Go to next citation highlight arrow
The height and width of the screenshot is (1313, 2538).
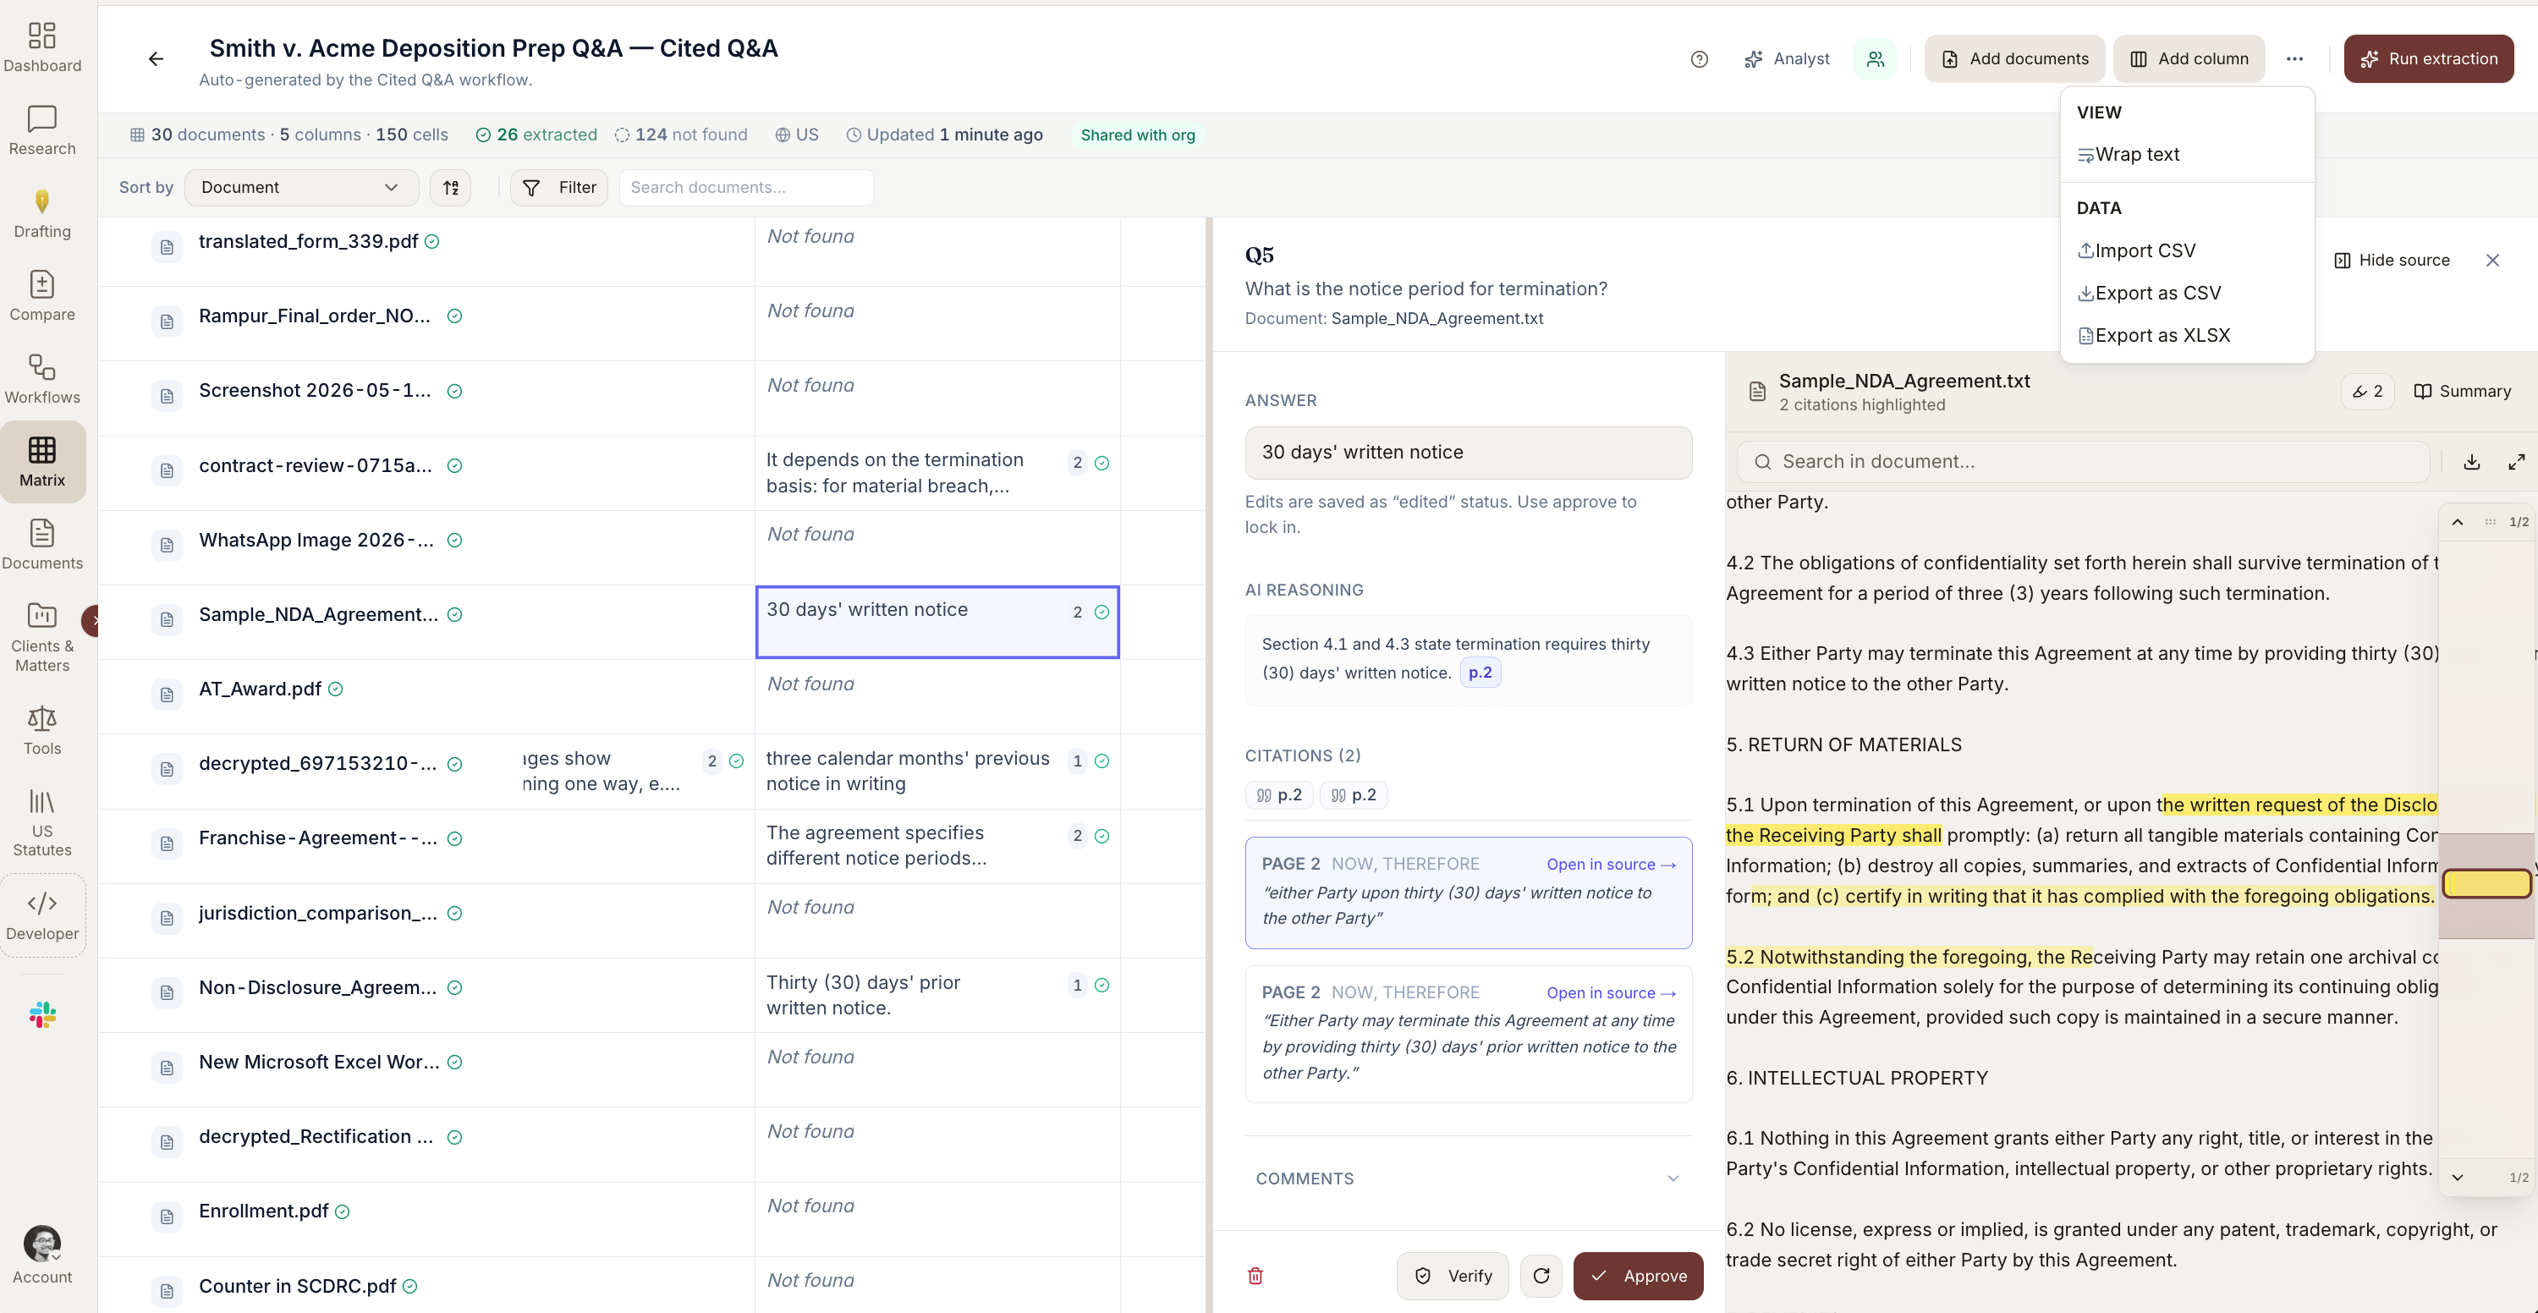tap(2458, 1177)
